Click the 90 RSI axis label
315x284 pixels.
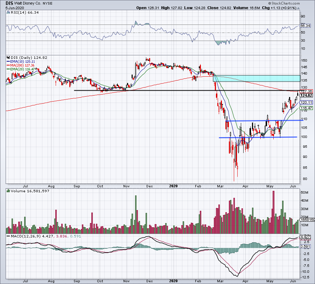pos(303,16)
